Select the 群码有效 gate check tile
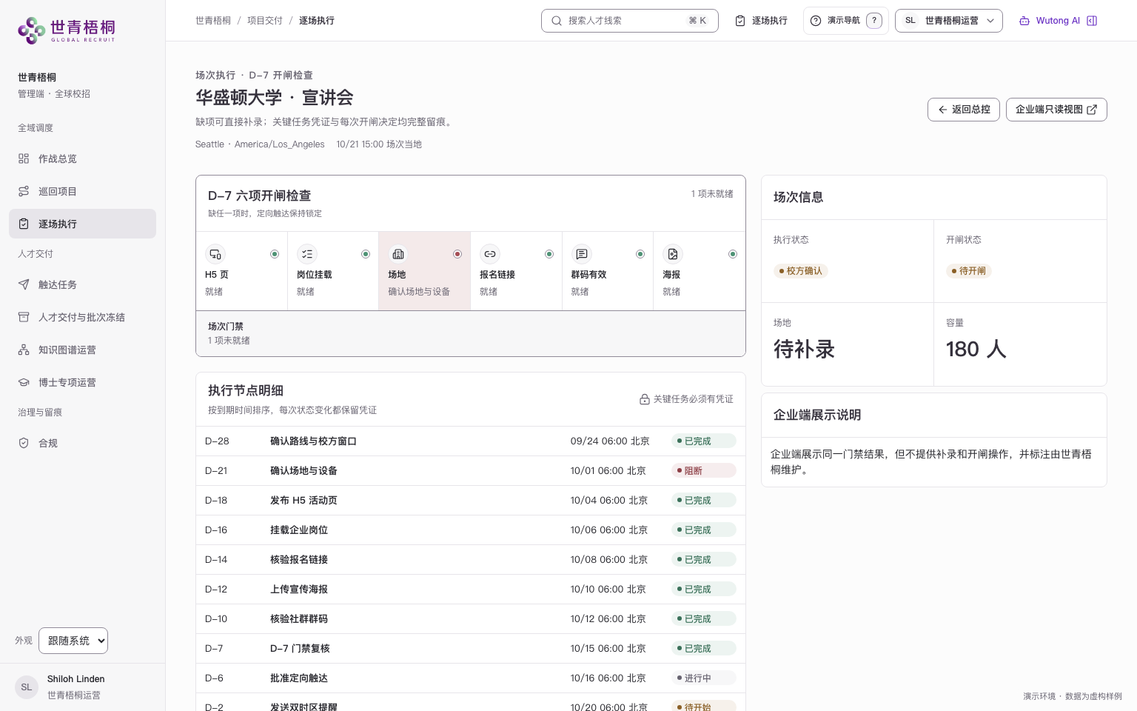This screenshot has width=1137, height=711. tap(608, 271)
